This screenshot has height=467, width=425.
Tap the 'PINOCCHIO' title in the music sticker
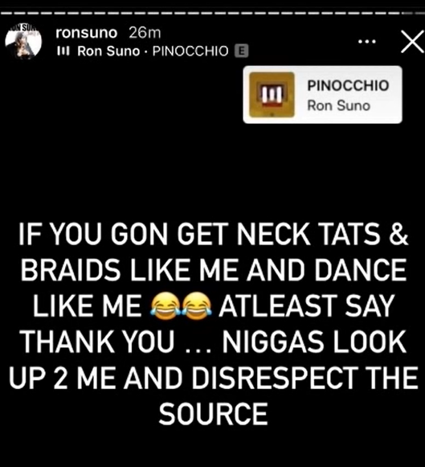[x=348, y=85]
